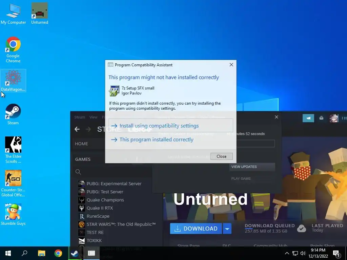Image resolution: width=347 pixels, height=260 pixels.
Task: Open network status tray icon
Action: coord(295,253)
